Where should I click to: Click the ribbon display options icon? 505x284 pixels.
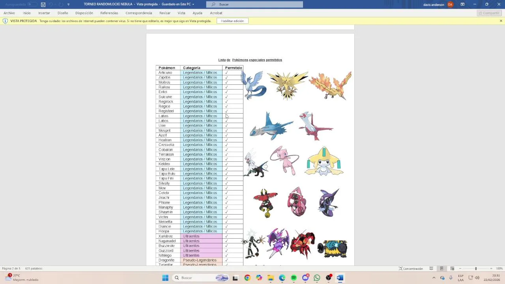click(462, 4)
